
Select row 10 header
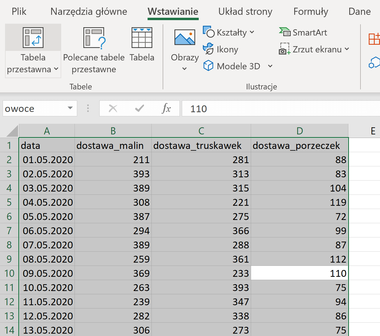pyautogui.click(x=9, y=273)
